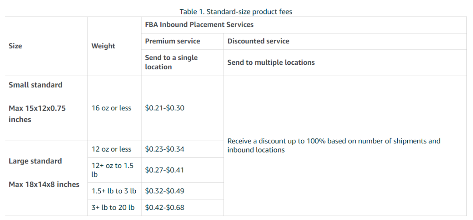
Task: Select the '16 oz or less' weight cell
Action: [111, 108]
